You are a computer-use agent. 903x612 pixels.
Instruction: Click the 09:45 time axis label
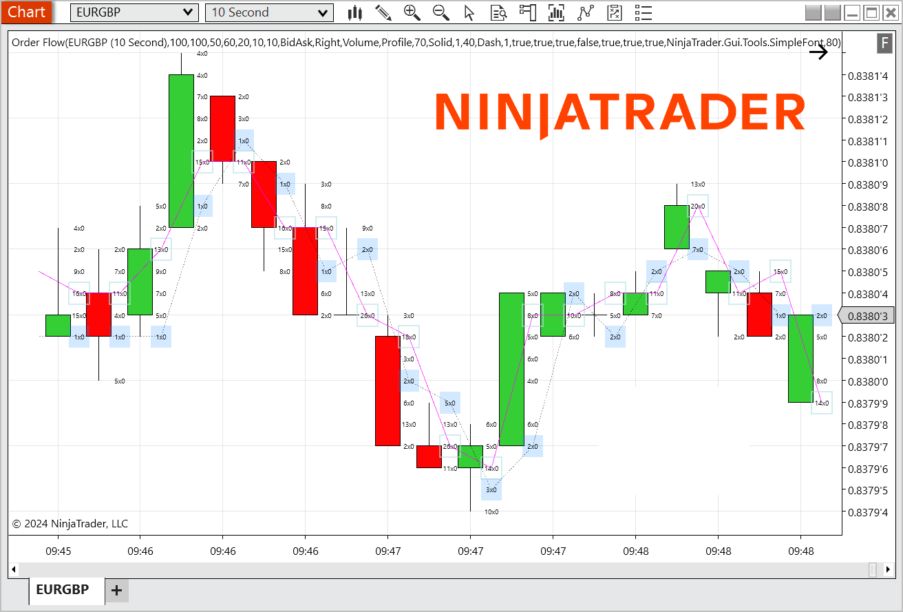point(58,551)
